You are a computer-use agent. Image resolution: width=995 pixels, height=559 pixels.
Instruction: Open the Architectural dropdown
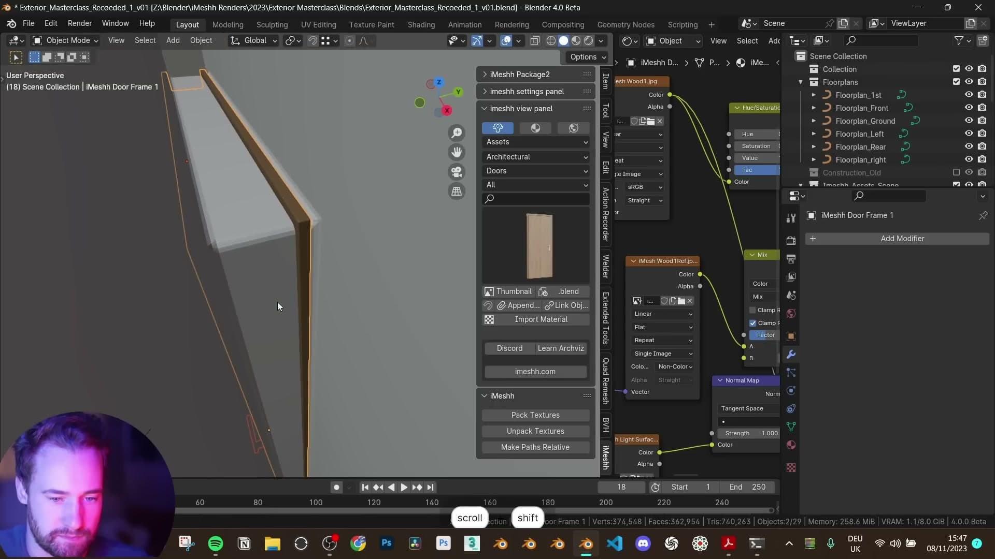point(536,157)
